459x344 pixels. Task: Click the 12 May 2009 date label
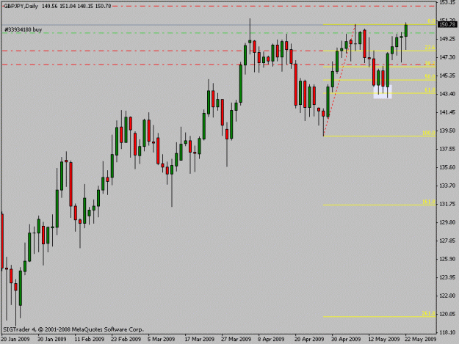point(384,340)
